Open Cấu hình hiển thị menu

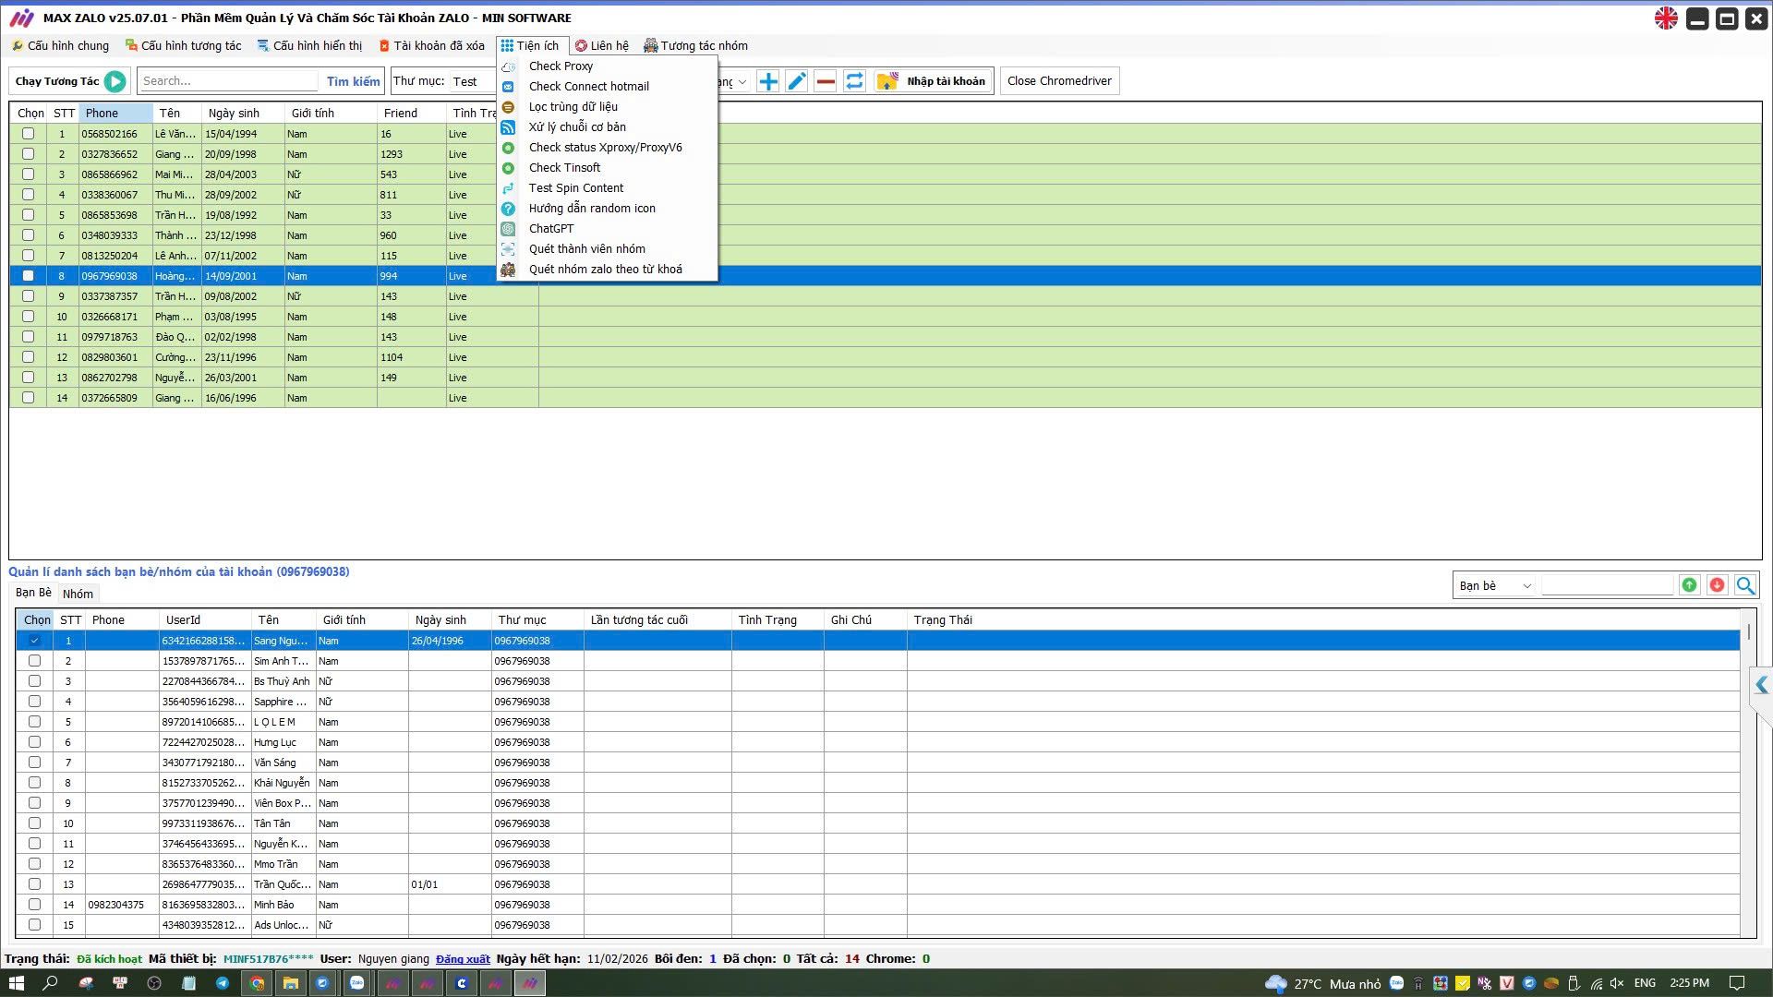click(309, 46)
